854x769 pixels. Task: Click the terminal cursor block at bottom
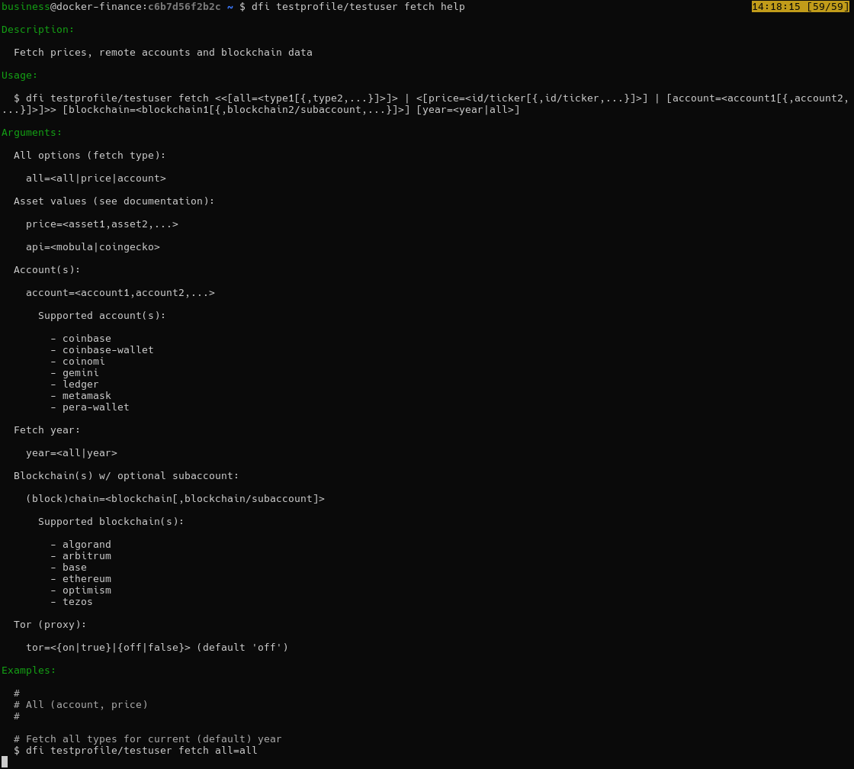[x=5, y=761]
